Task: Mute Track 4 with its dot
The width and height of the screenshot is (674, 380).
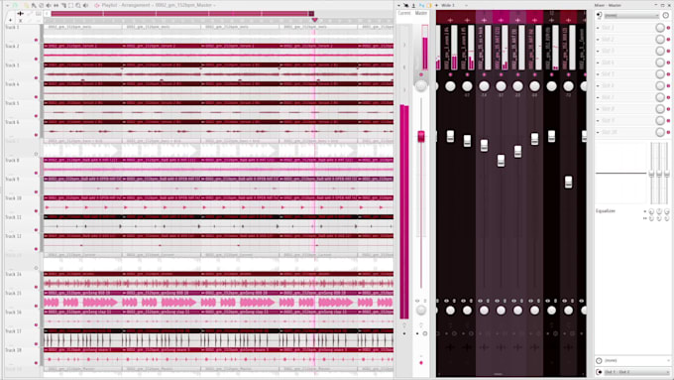Action: click(36, 97)
